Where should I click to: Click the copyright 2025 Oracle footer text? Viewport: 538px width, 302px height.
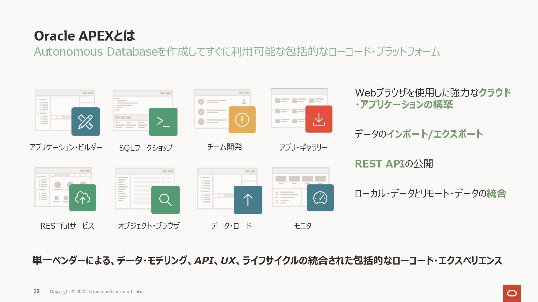(x=97, y=291)
